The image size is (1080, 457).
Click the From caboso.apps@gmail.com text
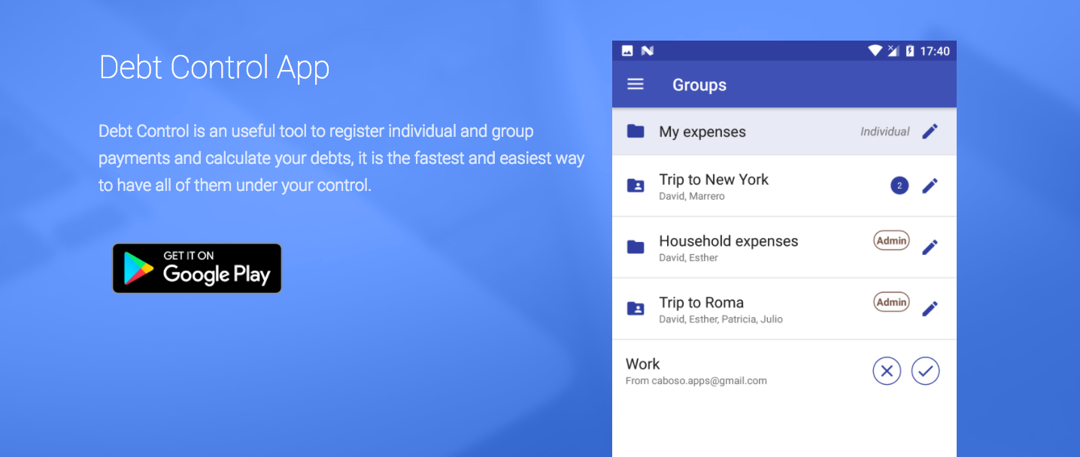[x=696, y=381]
